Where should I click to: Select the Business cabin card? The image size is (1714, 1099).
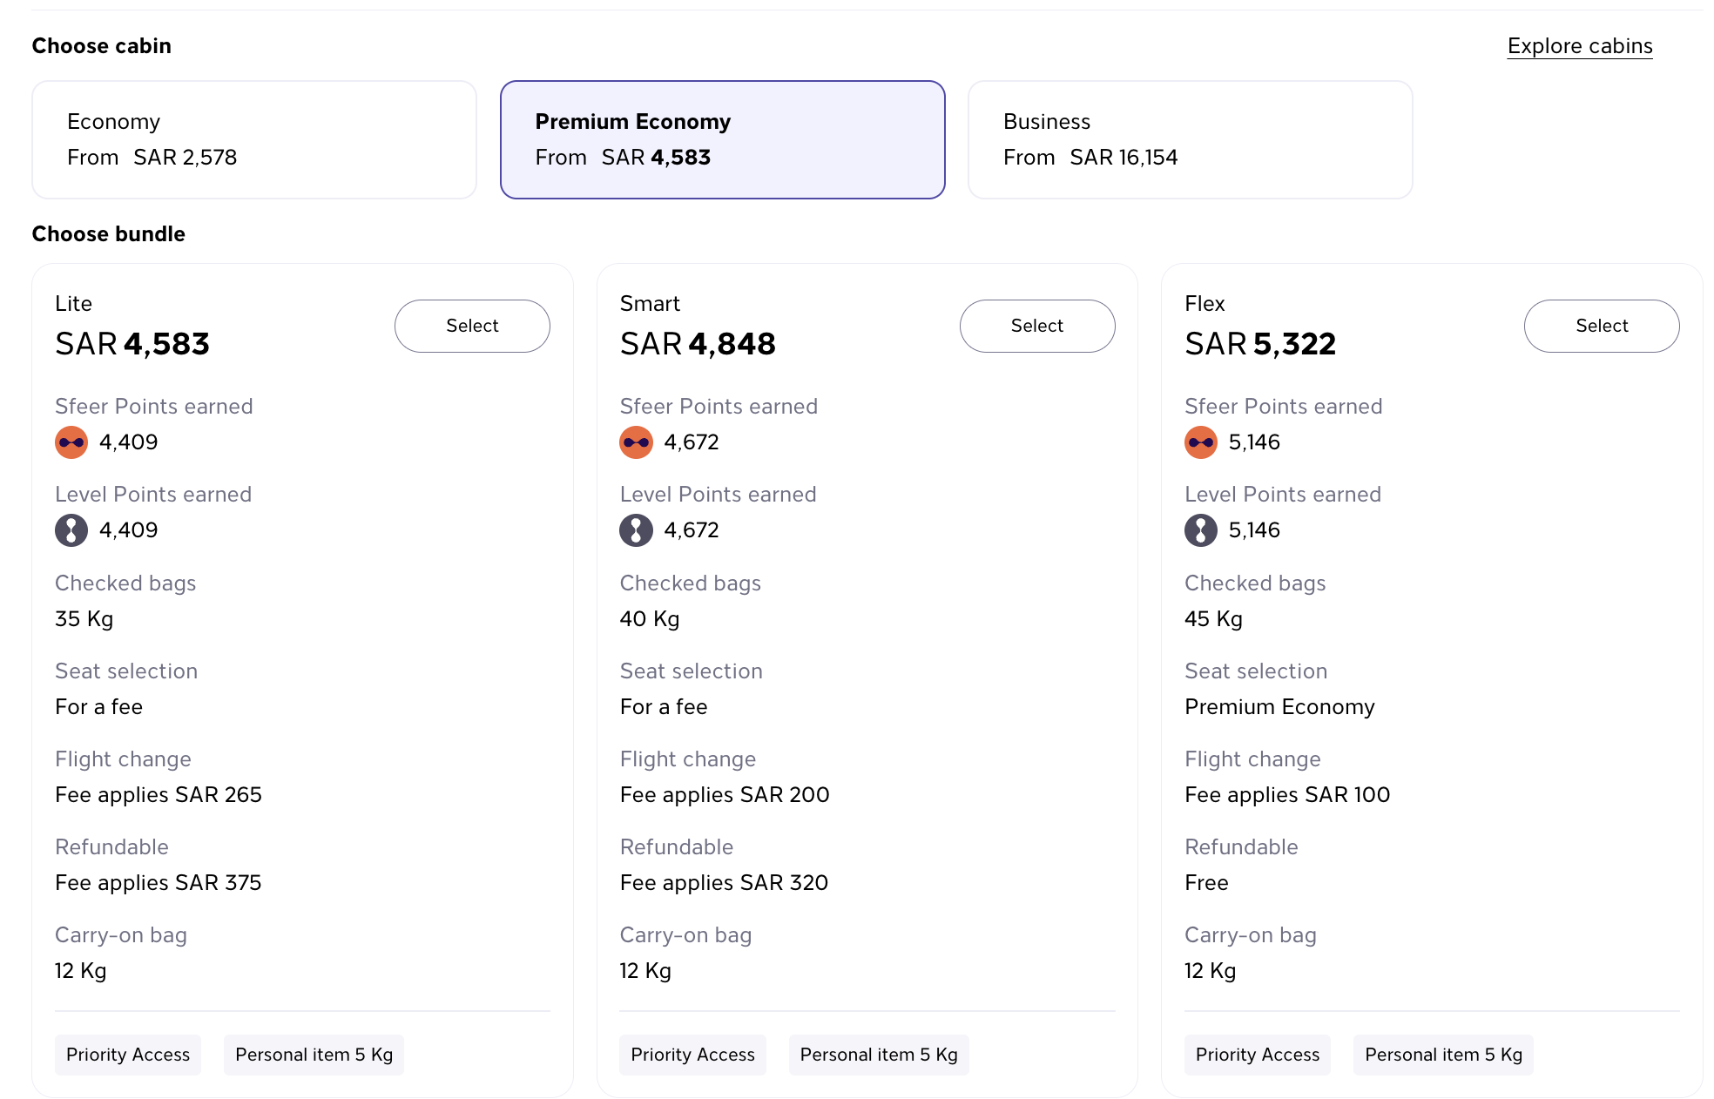[1190, 139]
